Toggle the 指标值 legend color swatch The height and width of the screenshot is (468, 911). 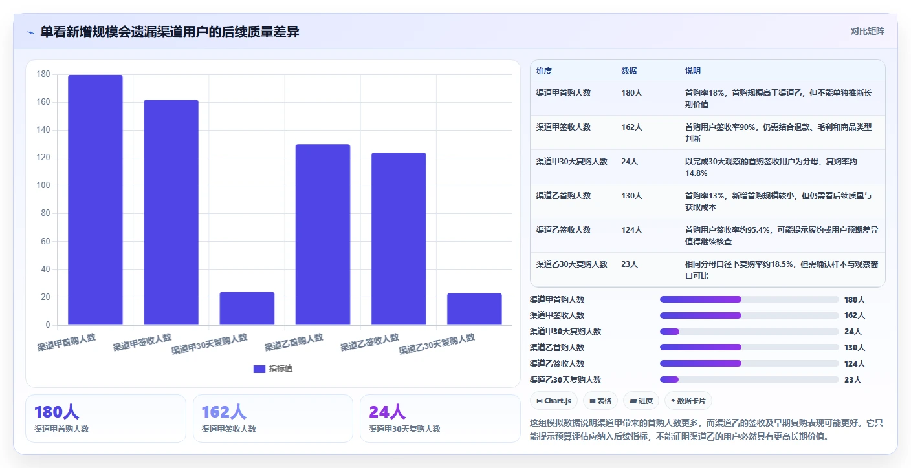(259, 368)
